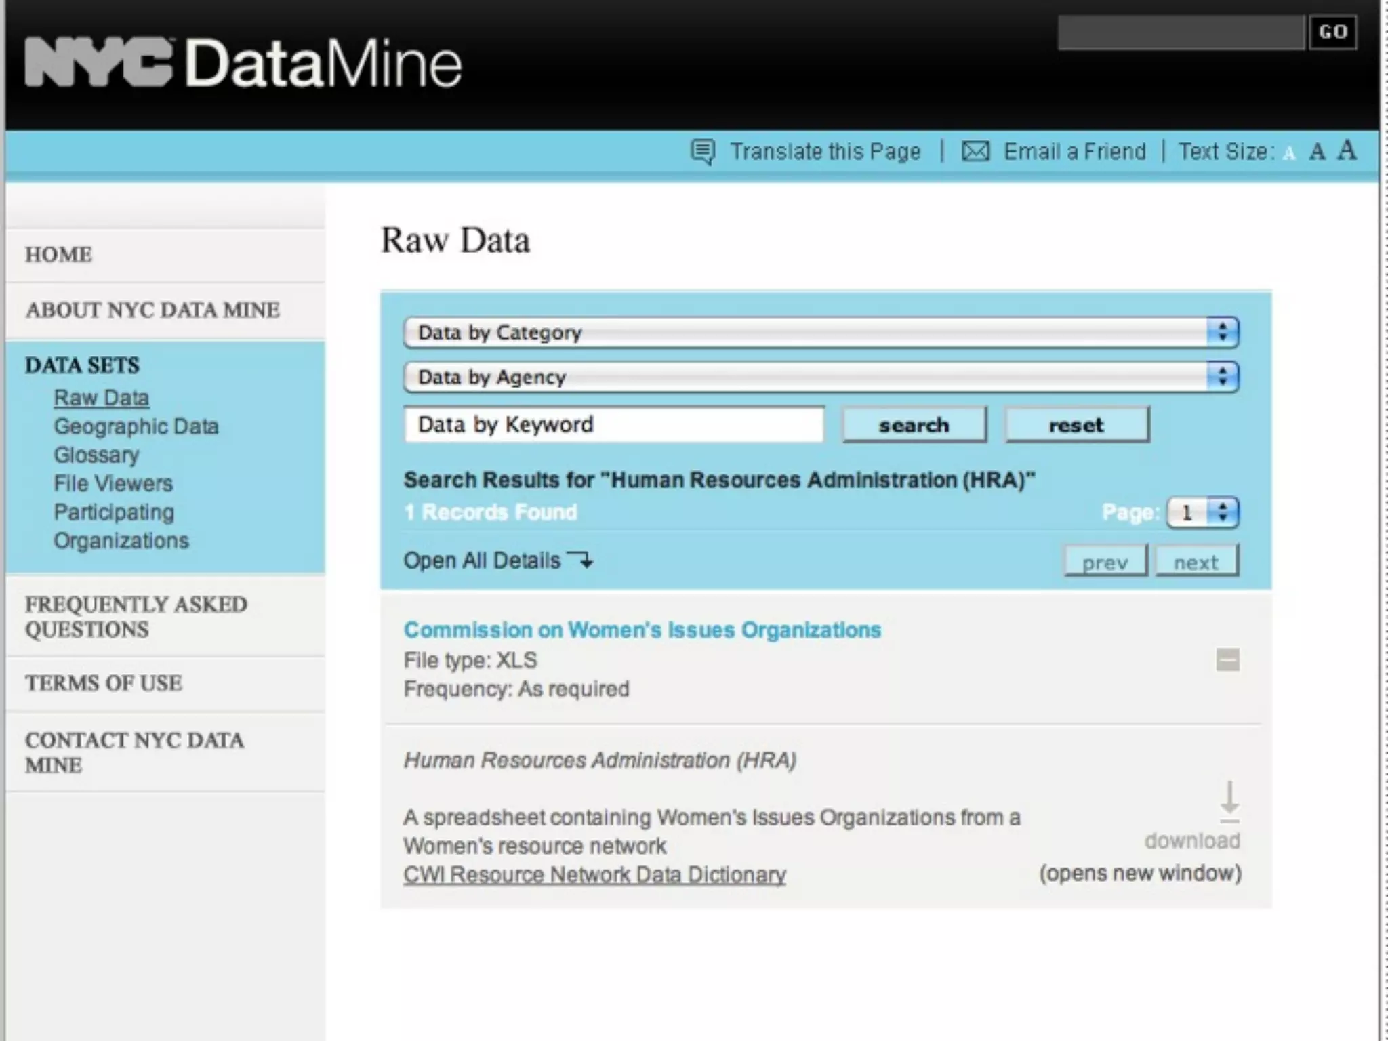This screenshot has height=1041, width=1388.
Task: Open CWI Resource Network Data Dictionary
Action: tap(594, 875)
